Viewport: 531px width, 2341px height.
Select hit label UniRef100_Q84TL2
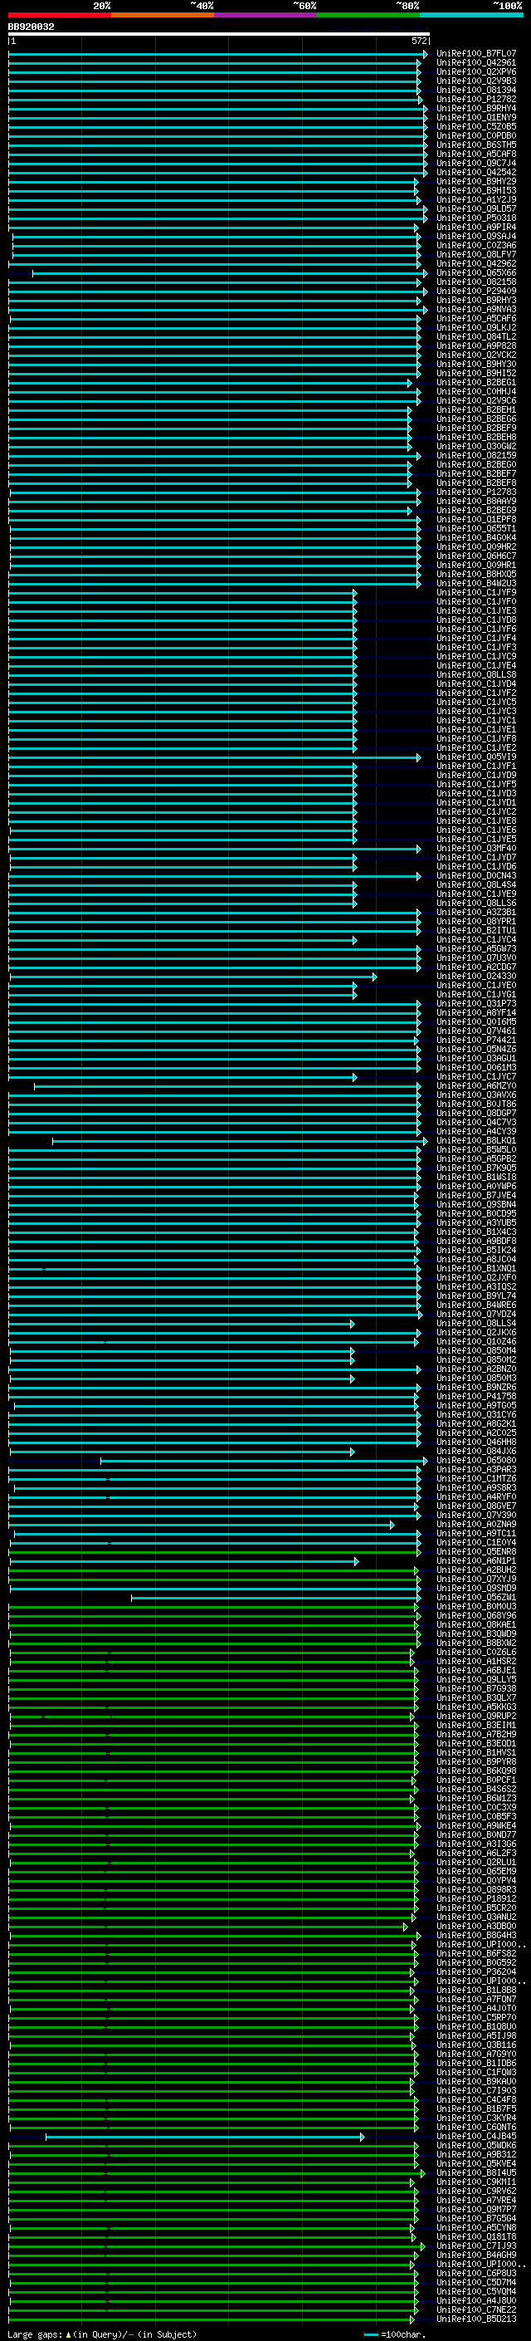[476, 337]
